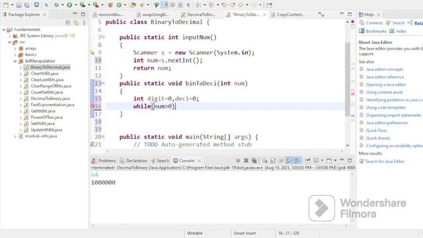Click Clear Console icon
Viewport: 423px width, 238px height.
[265, 161]
